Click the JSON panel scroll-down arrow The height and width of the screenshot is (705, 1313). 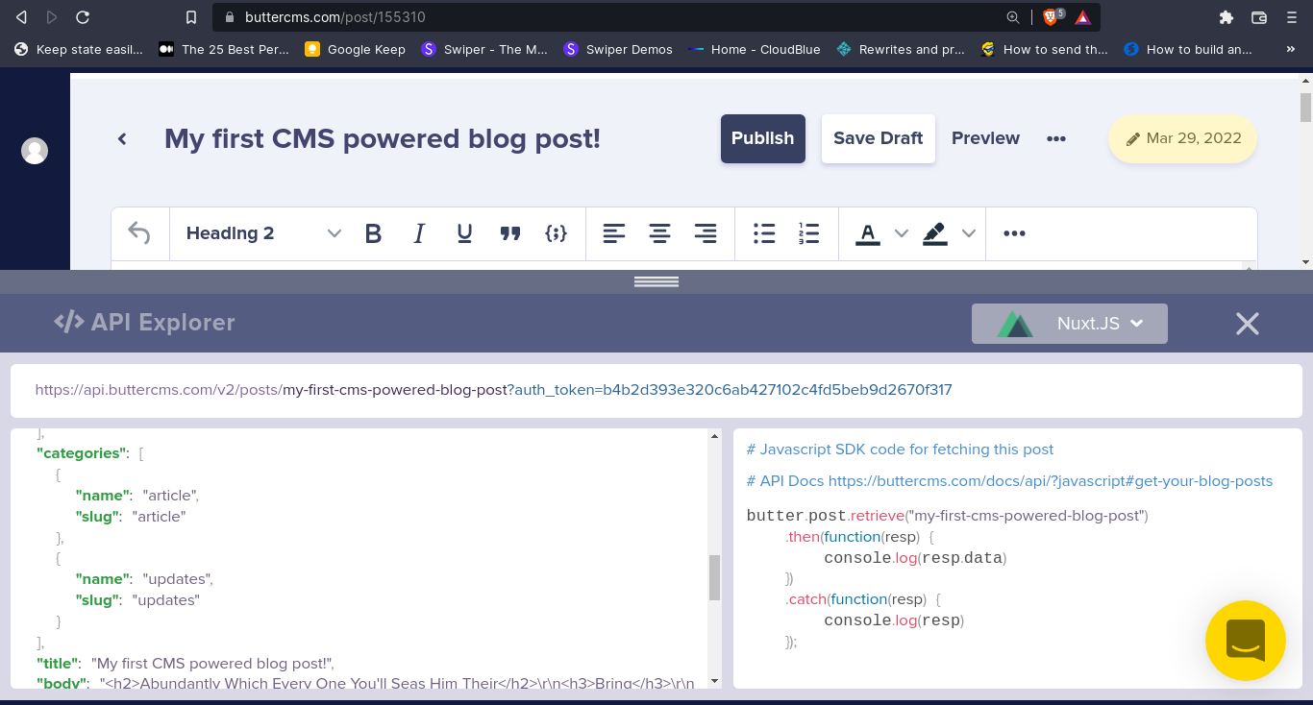coord(714,681)
